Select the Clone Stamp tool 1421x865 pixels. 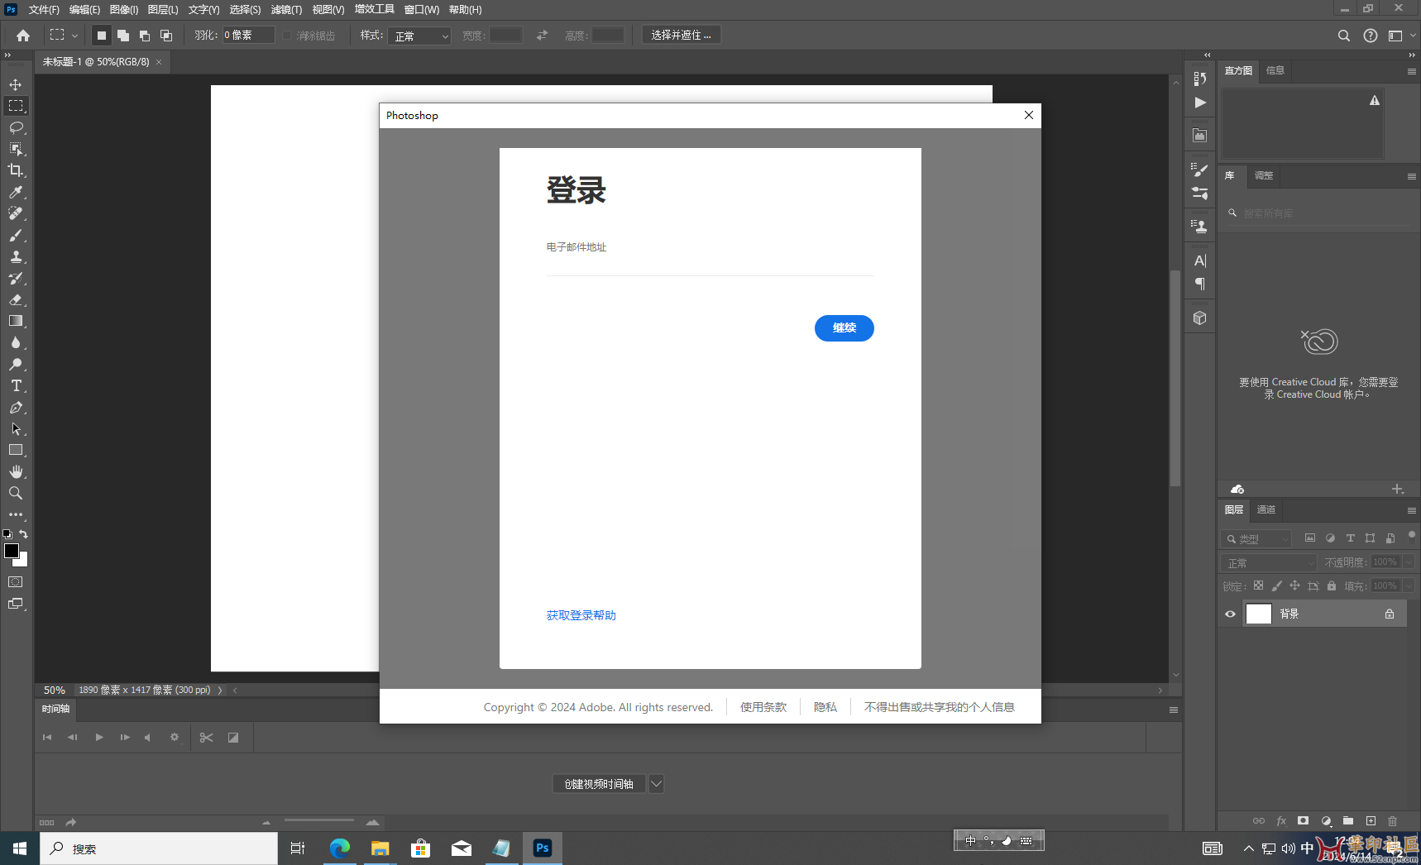click(16, 256)
